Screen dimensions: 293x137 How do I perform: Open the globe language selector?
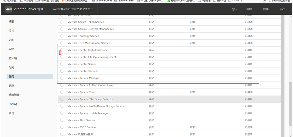(x=235, y=9)
